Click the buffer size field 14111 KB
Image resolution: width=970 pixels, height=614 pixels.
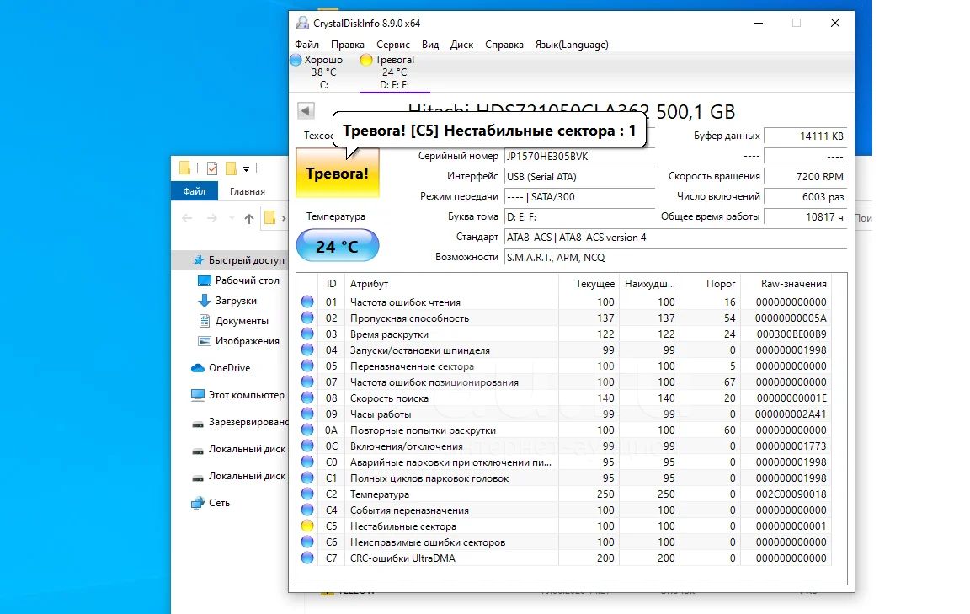tap(806, 136)
